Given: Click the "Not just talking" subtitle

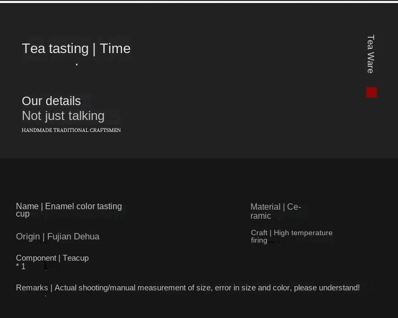Looking at the screenshot, I should click(63, 116).
